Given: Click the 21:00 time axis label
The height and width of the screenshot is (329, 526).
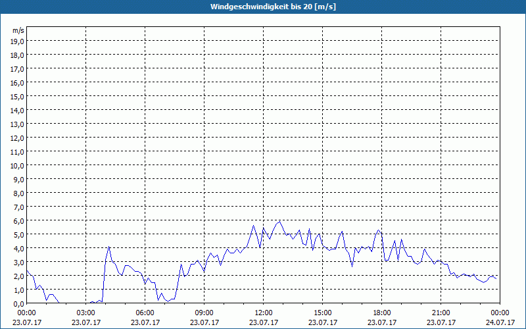Looking at the screenshot, I should (441, 313).
